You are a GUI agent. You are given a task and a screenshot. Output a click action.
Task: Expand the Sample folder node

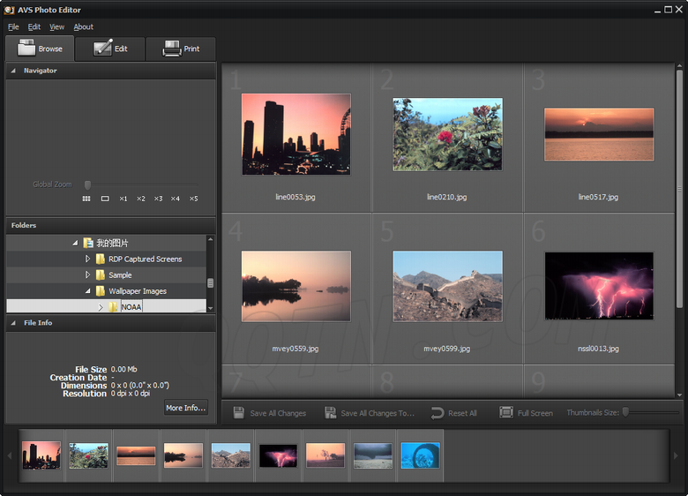(87, 275)
